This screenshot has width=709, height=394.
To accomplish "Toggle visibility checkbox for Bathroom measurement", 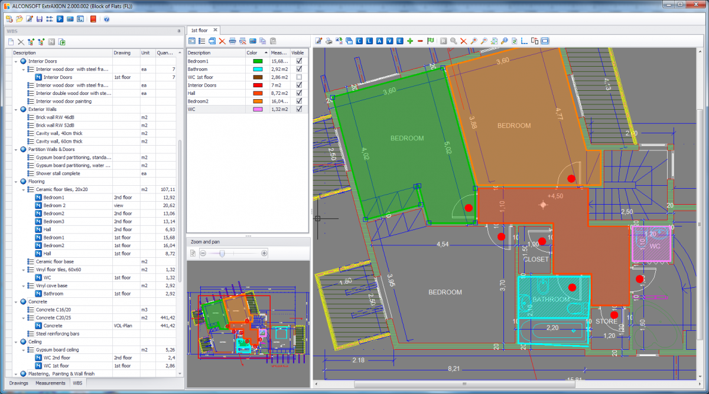I will pos(300,69).
